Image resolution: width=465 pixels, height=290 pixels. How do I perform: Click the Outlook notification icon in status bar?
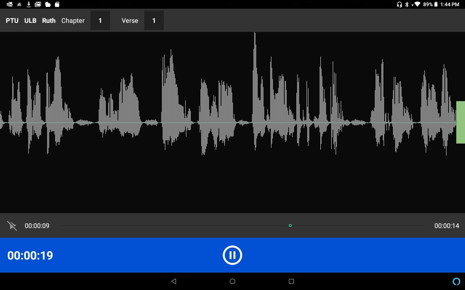click(x=10, y=4)
